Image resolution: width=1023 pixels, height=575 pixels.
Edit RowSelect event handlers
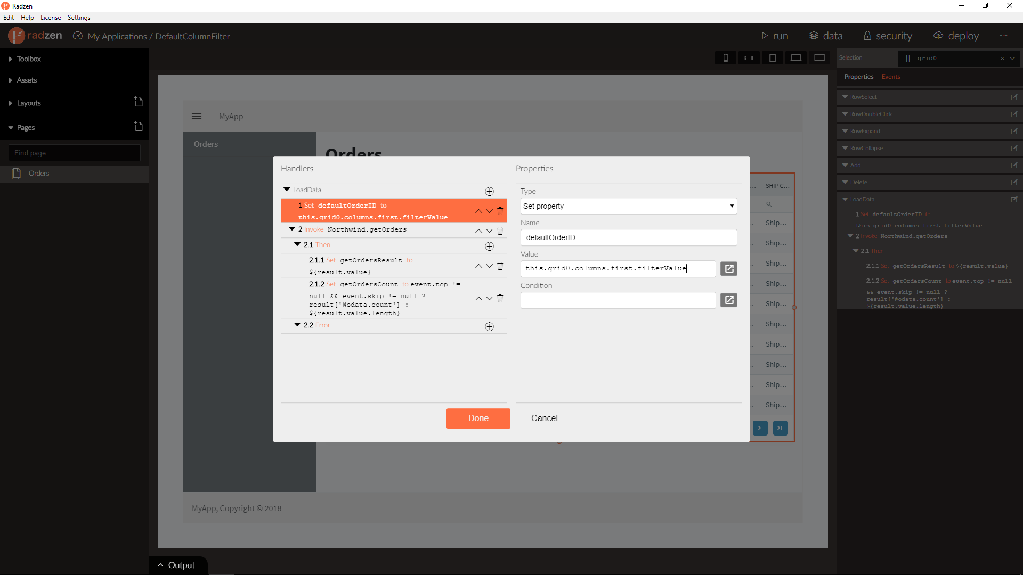point(1014,97)
